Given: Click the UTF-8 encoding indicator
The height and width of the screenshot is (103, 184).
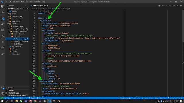Looking at the screenshot, I should coord(151,98).
